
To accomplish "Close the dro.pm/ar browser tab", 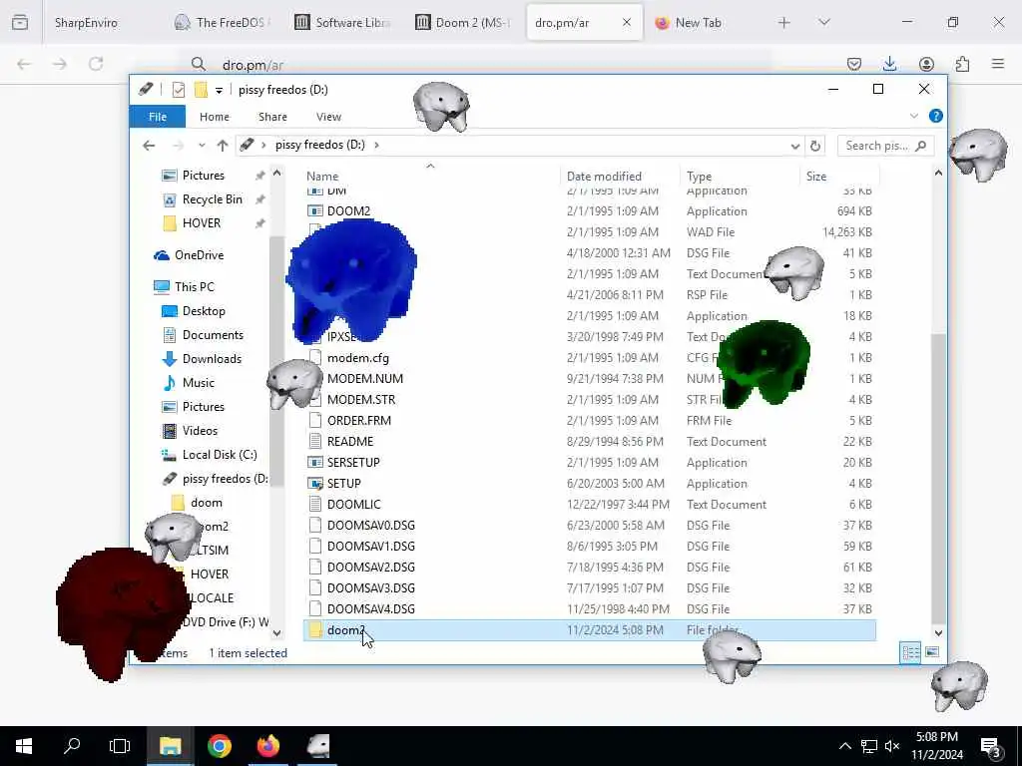I will tap(627, 23).
